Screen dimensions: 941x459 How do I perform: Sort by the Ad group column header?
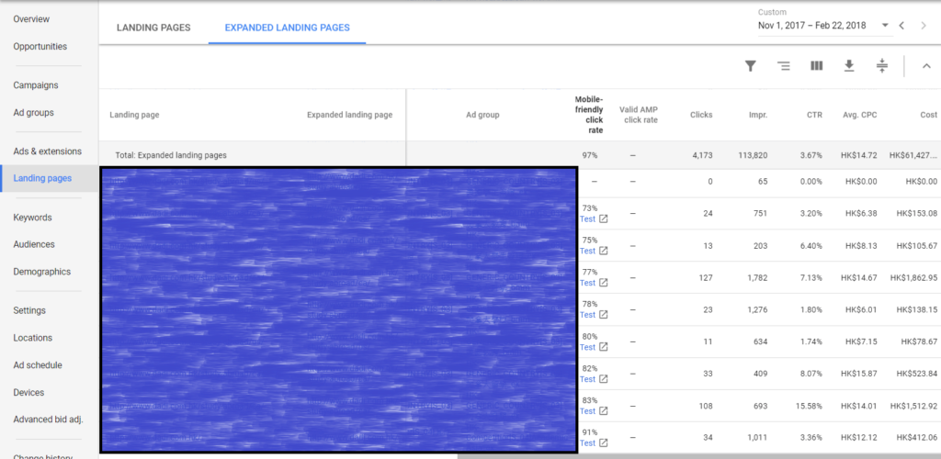coord(482,115)
